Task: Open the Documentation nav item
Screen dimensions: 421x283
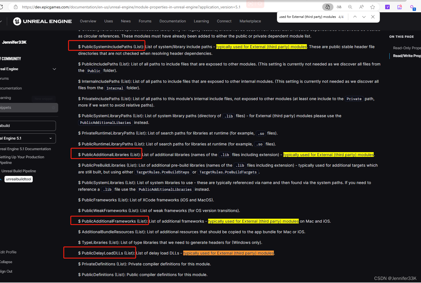Action: click(x=173, y=21)
